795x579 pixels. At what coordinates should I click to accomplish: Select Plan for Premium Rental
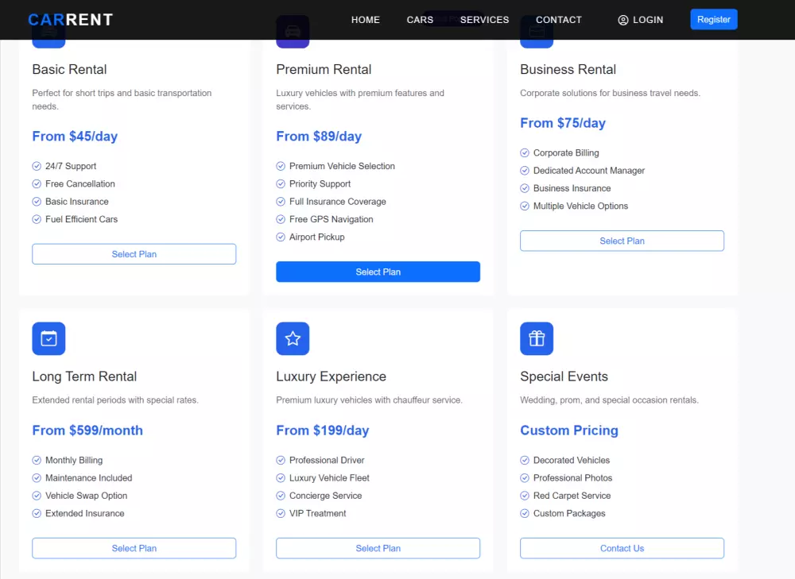[x=378, y=272]
